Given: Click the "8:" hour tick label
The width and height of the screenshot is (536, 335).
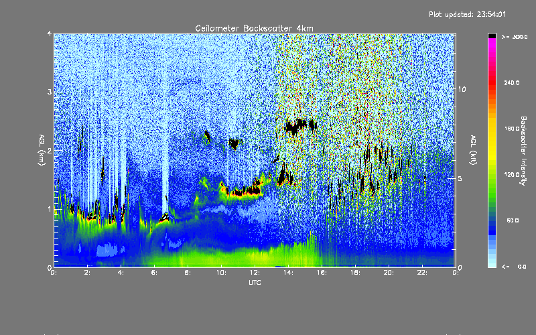Looking at the screenshot, I should click(188, 273).
